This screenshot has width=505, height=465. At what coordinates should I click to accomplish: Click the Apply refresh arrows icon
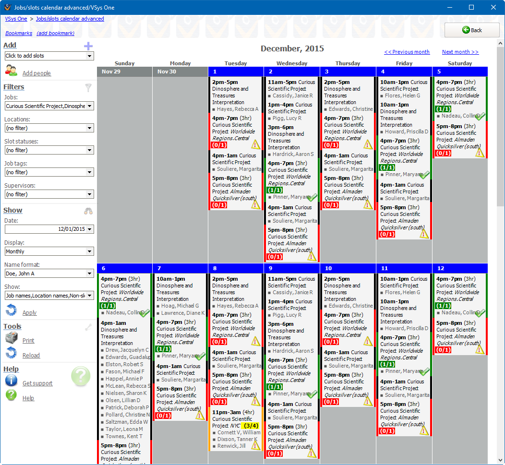click(12, 310)
